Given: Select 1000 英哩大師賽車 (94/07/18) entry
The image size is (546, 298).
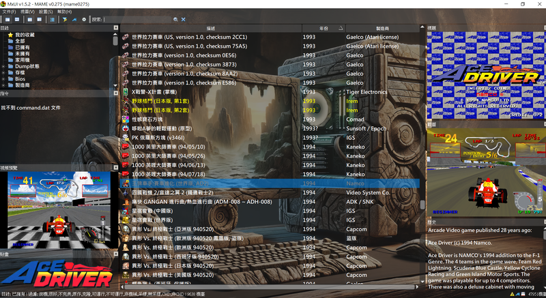Looking at the screenshot, I should coord(168,174).
